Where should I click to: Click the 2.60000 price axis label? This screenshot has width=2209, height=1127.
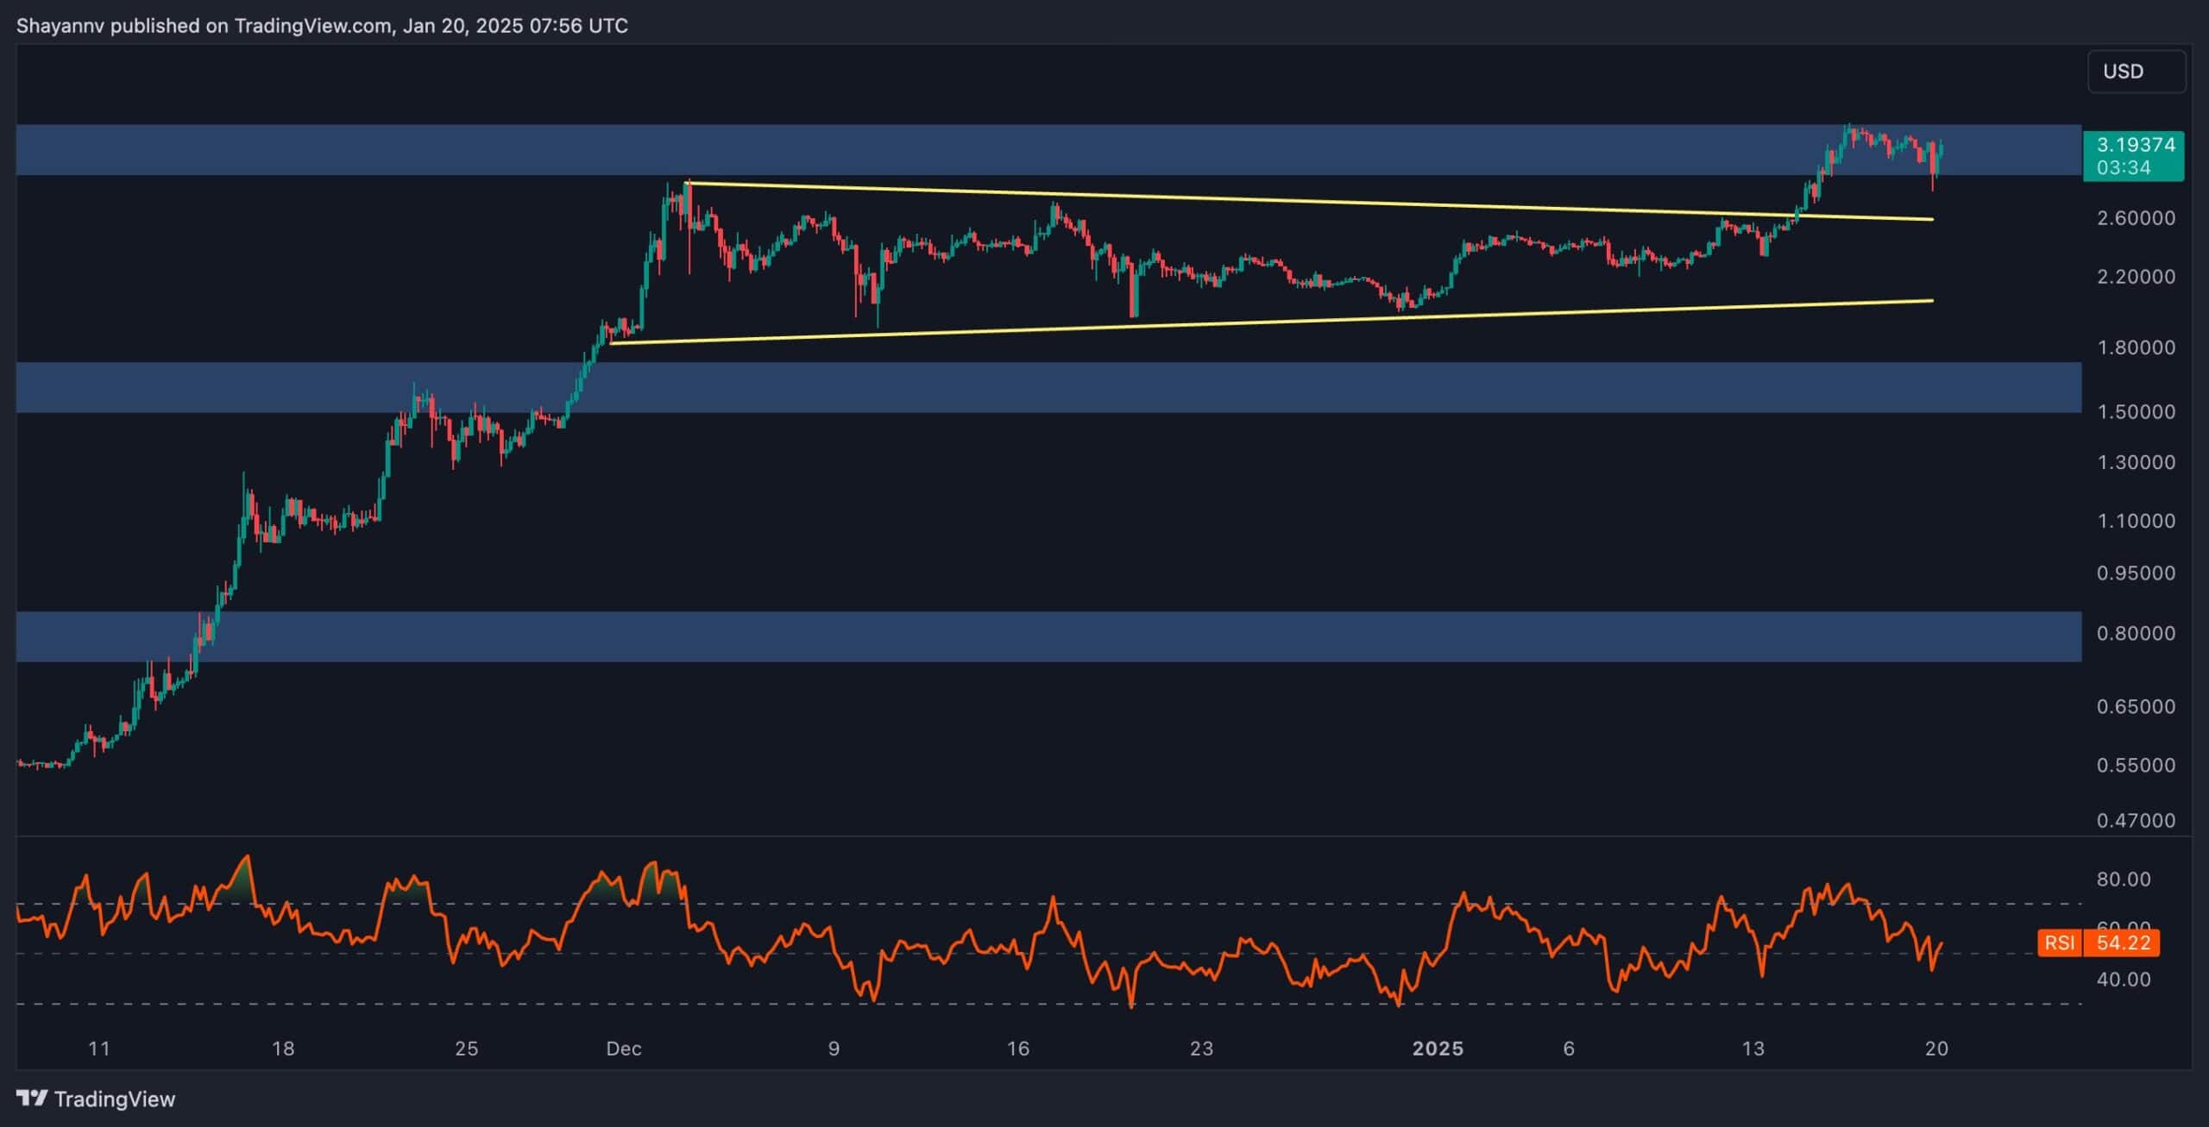click(2136, 218)
